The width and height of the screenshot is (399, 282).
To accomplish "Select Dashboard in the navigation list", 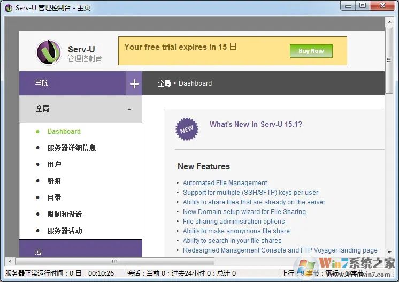I will [x=64, y=131].
